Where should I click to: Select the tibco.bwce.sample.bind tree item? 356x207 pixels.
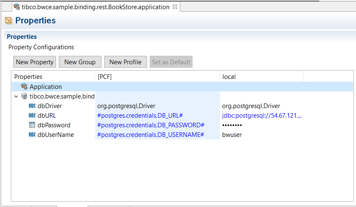click(x=62, y=96)
